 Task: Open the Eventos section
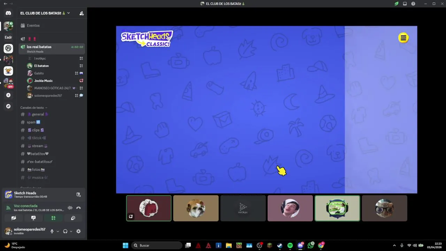tap(52, 25)
